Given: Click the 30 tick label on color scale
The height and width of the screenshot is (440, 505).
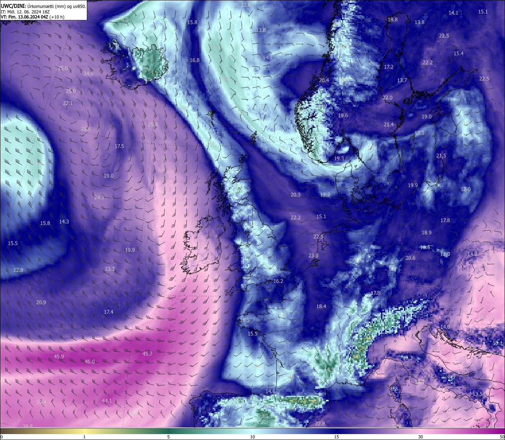Looking at the screenshot, I should pos(421,437).
